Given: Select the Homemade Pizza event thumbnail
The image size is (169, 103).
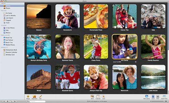Looking at the screenshot, I should pyautogui.click(x=96, y=16).
